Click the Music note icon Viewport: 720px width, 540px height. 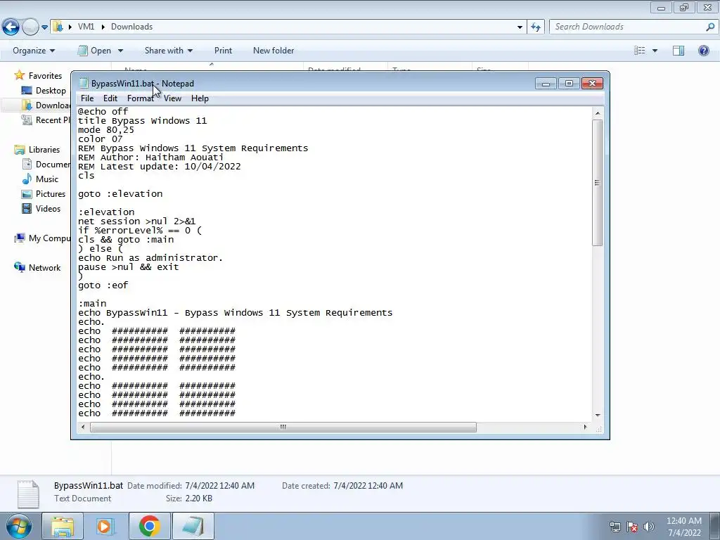tap(27, 179)
